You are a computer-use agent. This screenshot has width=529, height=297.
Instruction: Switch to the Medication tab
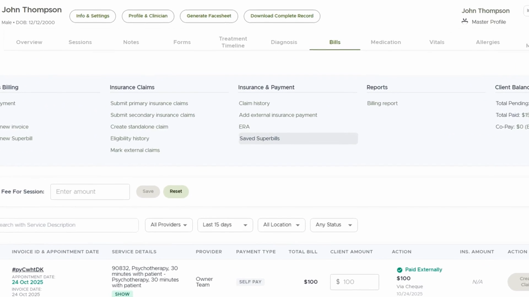[386, 42]
